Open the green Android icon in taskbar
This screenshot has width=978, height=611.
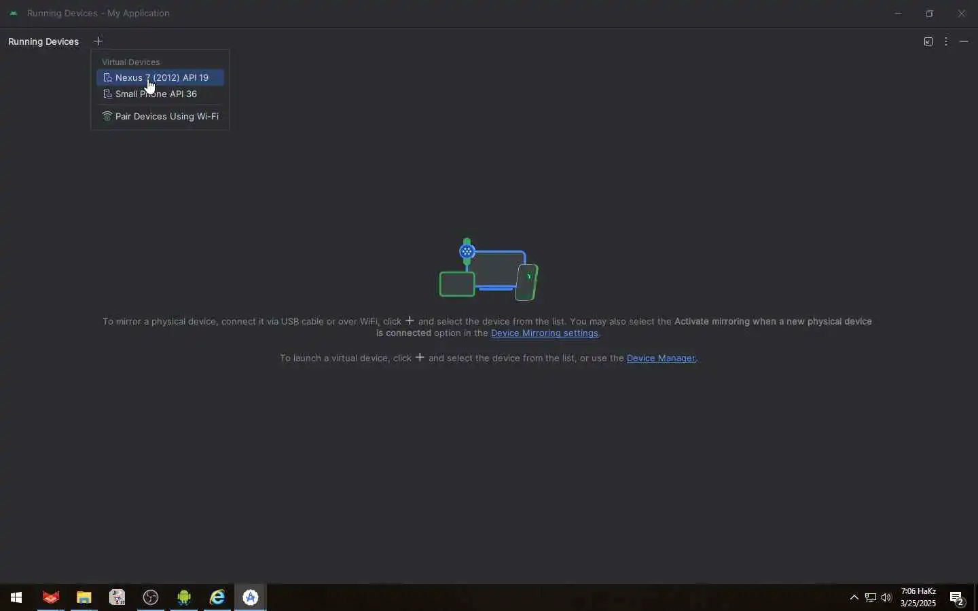point(184,598)
